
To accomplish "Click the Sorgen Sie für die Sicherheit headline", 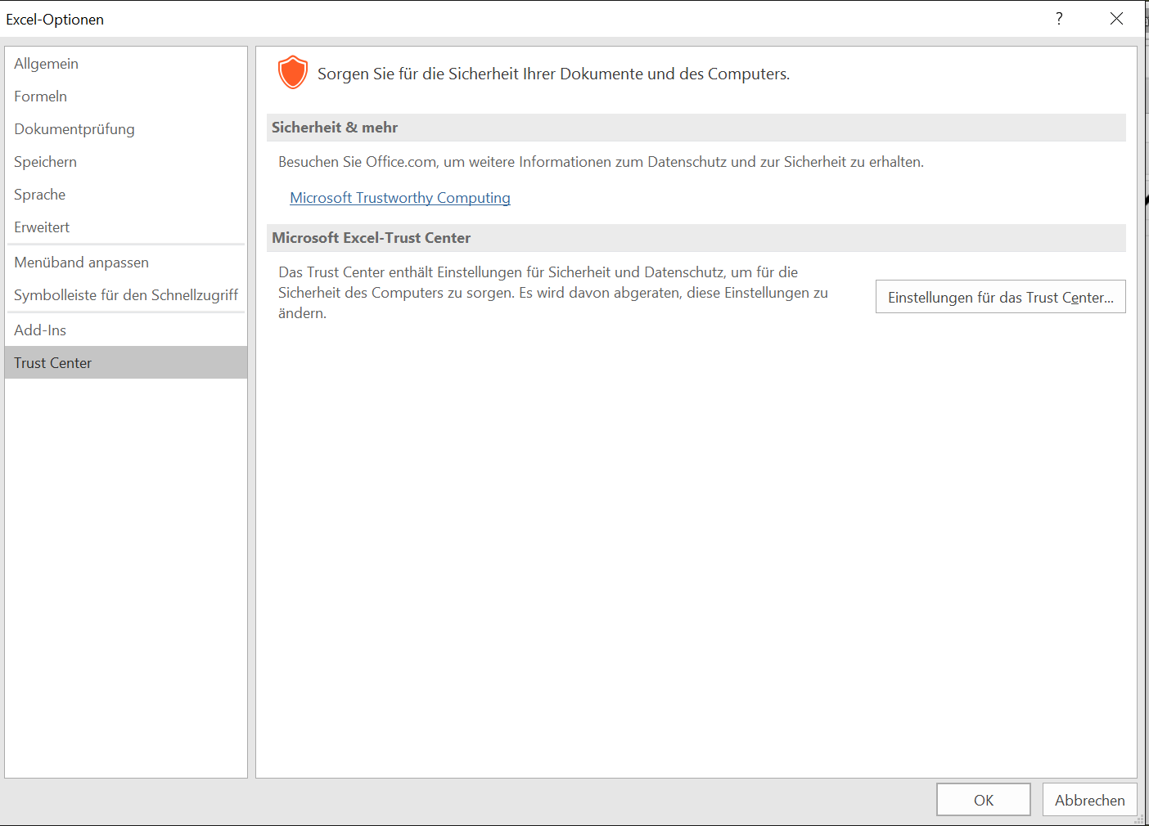I will click(x=553, y=74).
